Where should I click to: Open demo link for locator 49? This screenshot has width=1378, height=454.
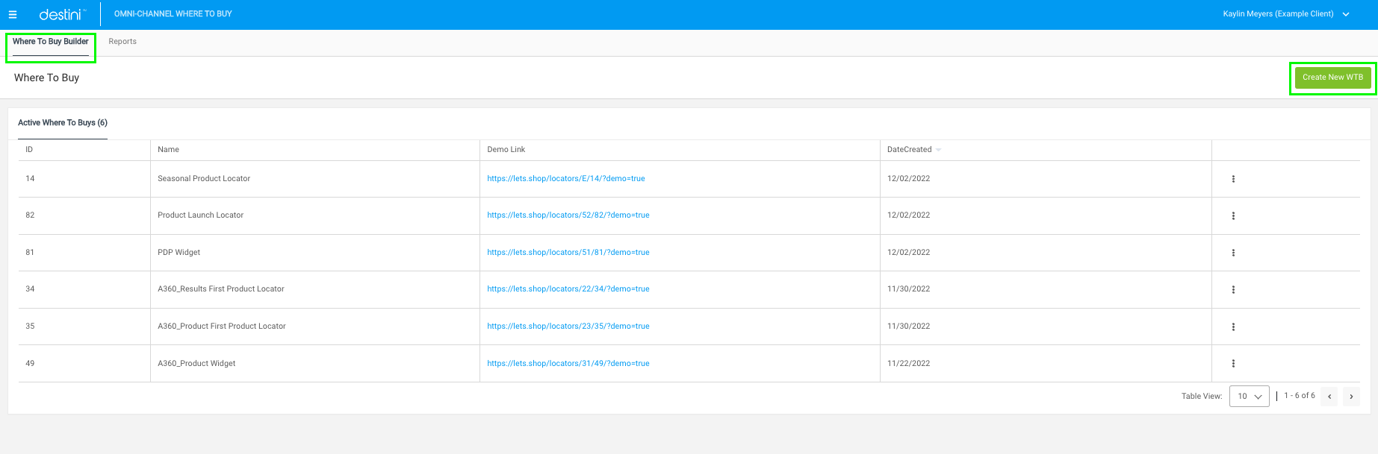(568, 364)
